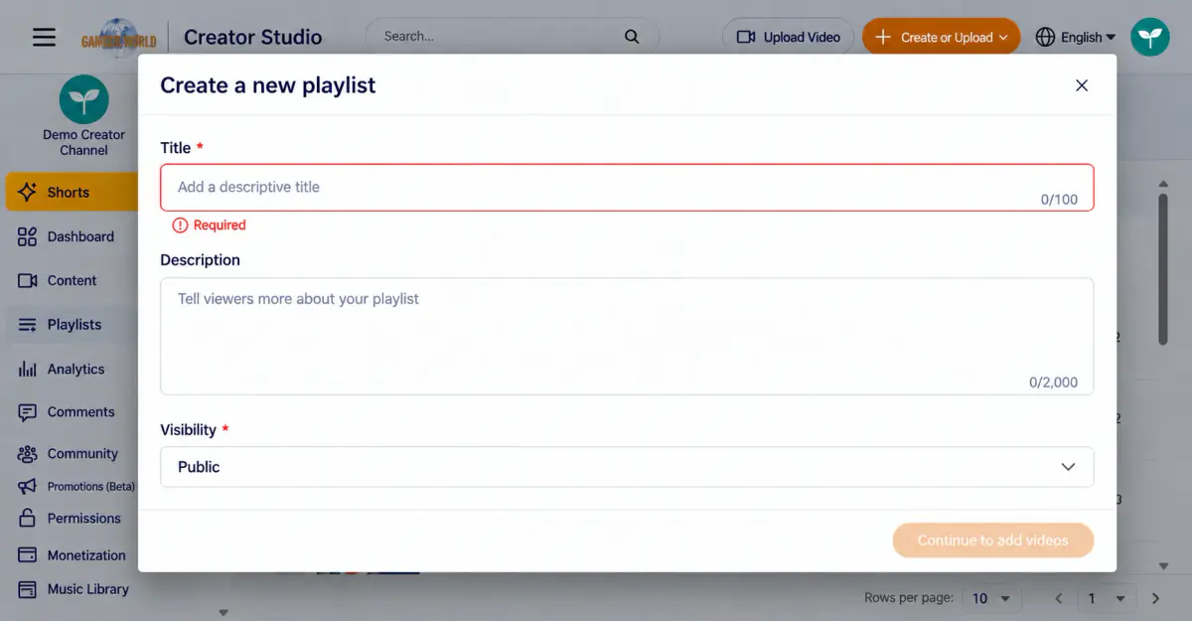
Task: Open Content in the sidebar
Action: [72, 280]
